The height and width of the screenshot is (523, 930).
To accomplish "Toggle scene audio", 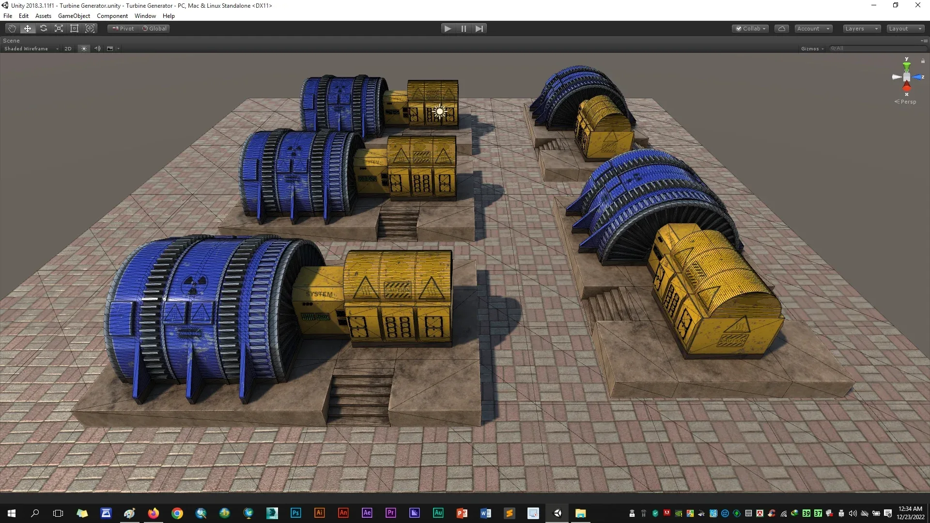I will click(x=97, y=48).
